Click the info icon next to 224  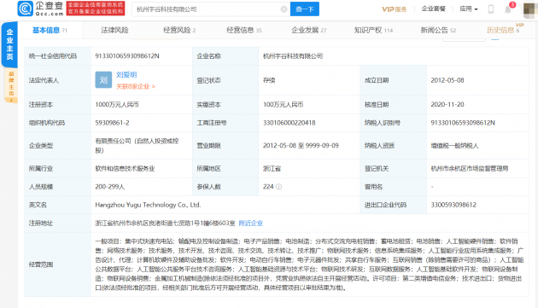278,187
